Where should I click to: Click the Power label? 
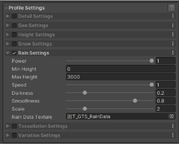click(x=19, y=61)
